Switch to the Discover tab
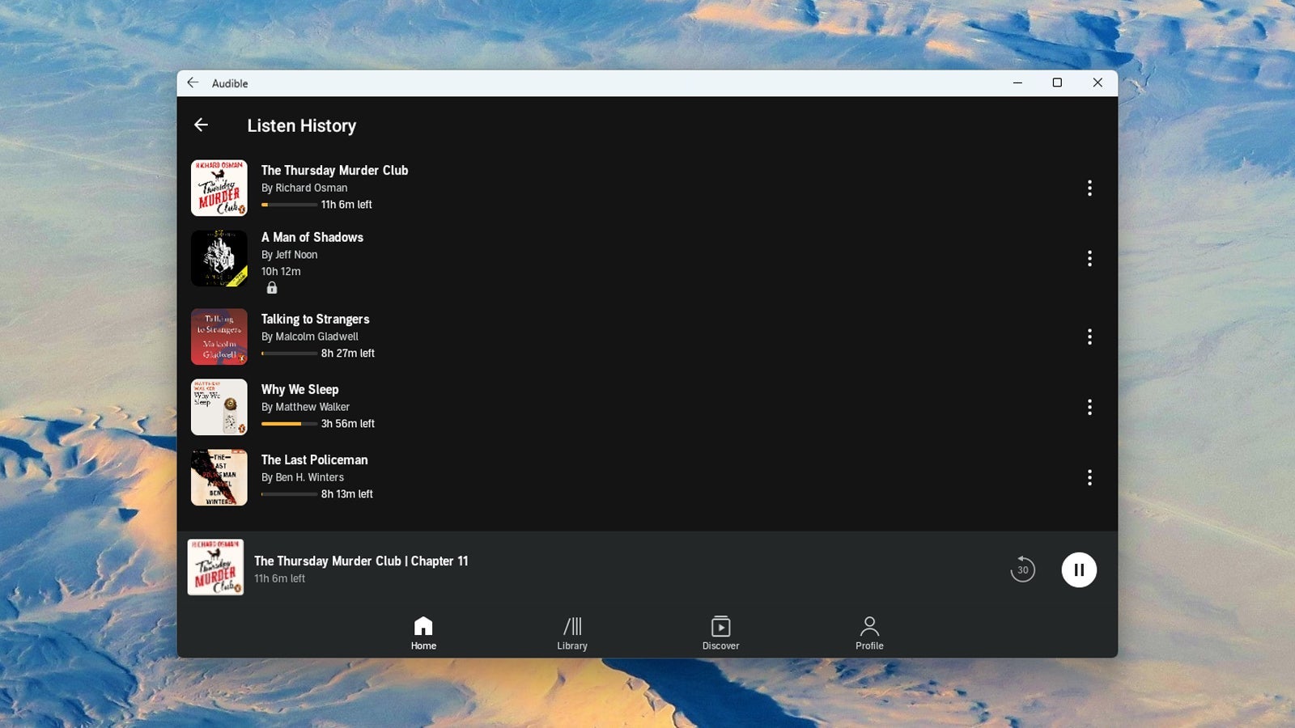The height and width of the screenshot is (728, 1295). click(720, 633)
